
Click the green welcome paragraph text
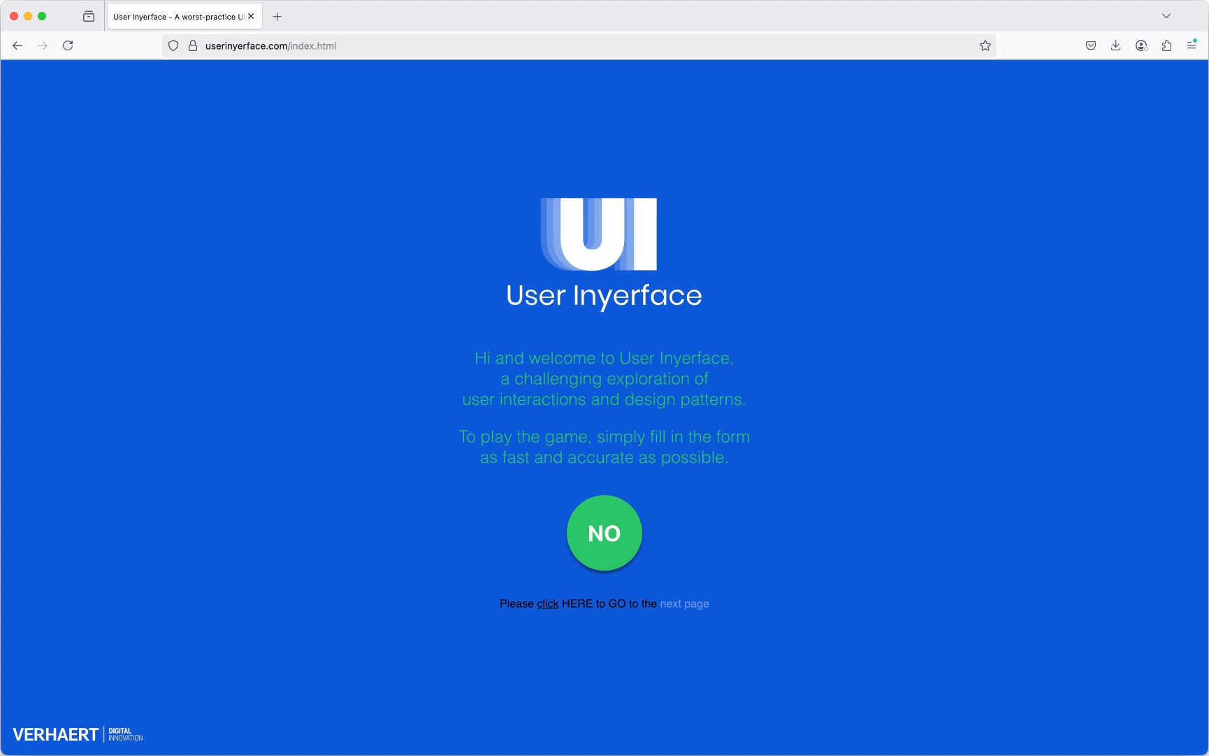point(604,378)
